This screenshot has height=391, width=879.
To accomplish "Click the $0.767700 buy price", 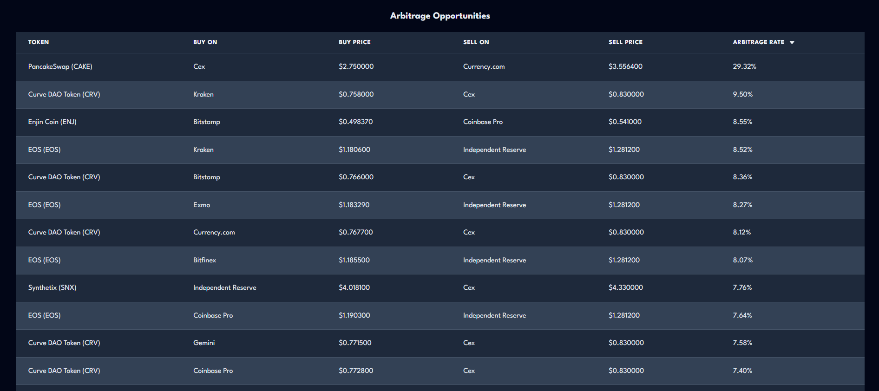I will [356, 232].
